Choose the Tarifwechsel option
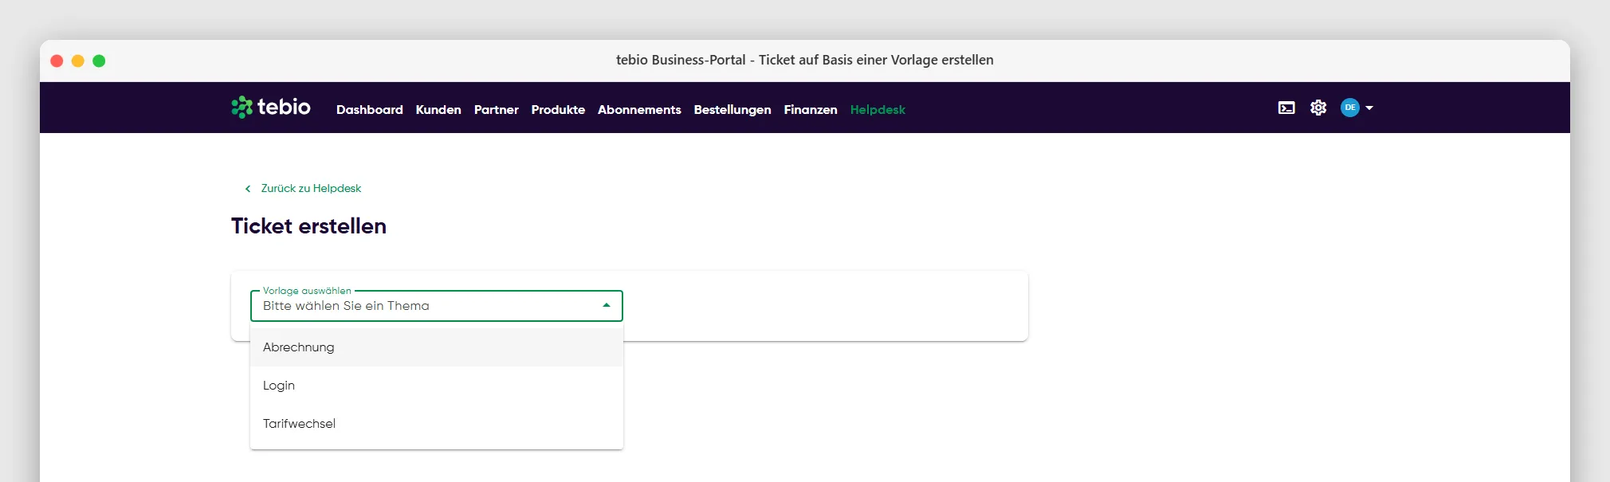1610x482 pixels. click(437, 424)
